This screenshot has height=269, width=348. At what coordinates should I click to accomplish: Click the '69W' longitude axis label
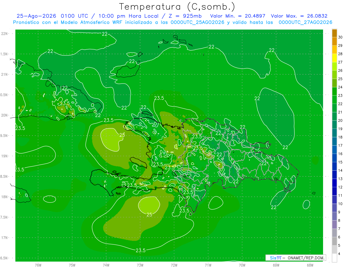276,265
